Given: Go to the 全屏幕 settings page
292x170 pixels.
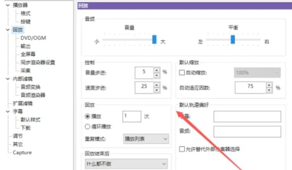Looking at the screenshot, I should coord(28,54).
